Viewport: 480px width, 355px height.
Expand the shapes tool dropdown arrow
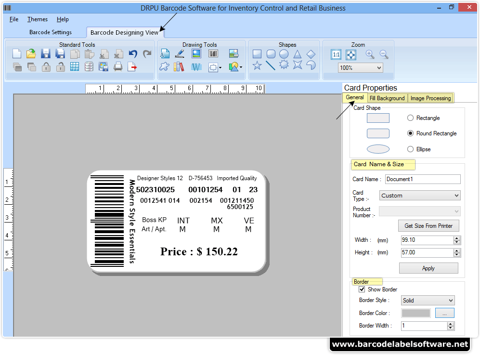click(x=241, y=67)
